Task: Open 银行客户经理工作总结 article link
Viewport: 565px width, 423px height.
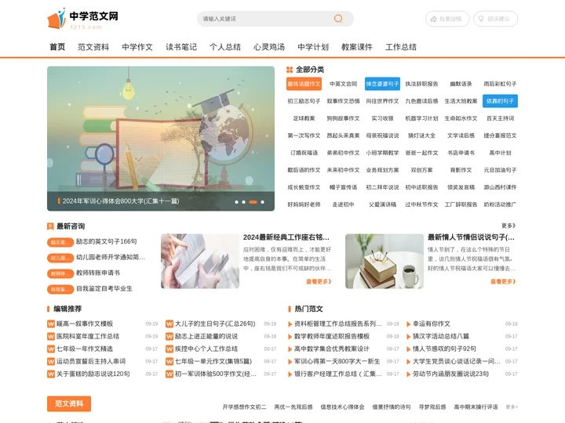Action: pos(338,374)
